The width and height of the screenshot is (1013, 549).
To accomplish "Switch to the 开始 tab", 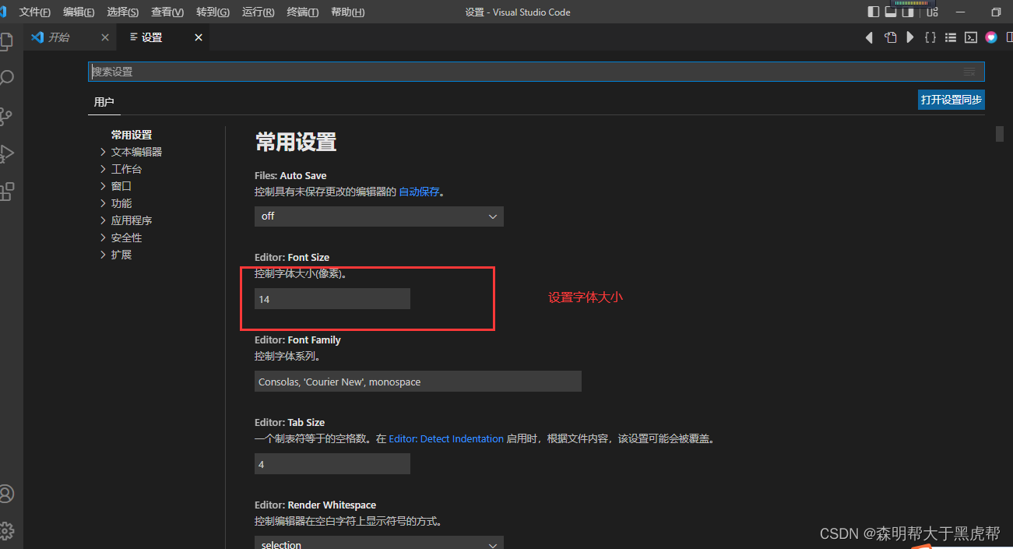I will (70, 37).
